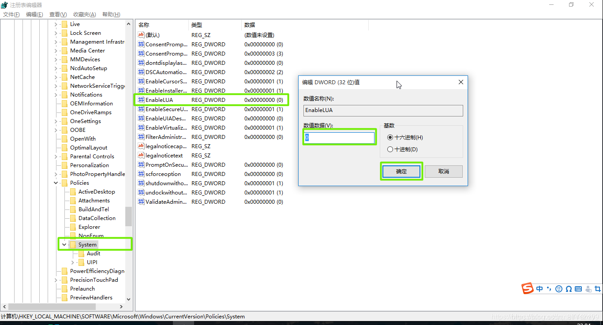
Task: Open the 编辑(E) menu
Action: 34,15
